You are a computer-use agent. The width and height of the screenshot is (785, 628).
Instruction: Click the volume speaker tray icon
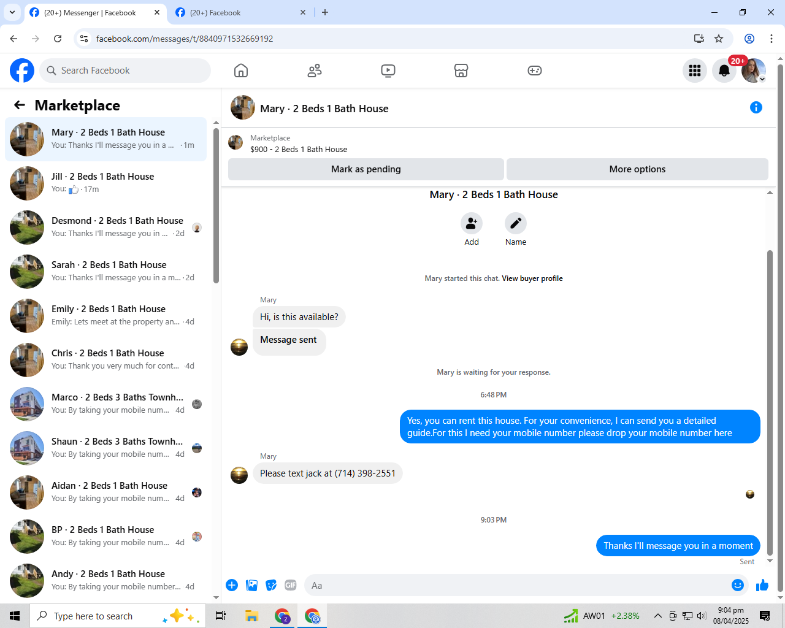click(x=702, y=616)
